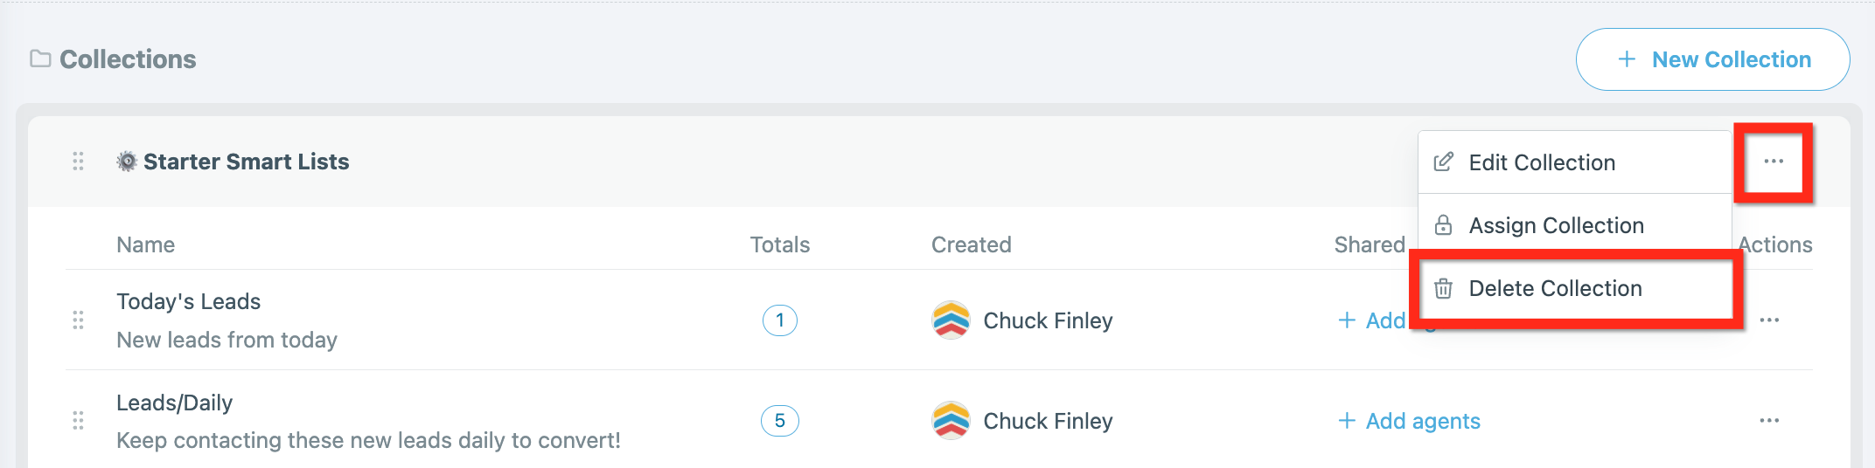The width and height of the screenshot is (1875, 468).
Task: Add agents to the Leads/Daily list
Action: click(1409, 421)
